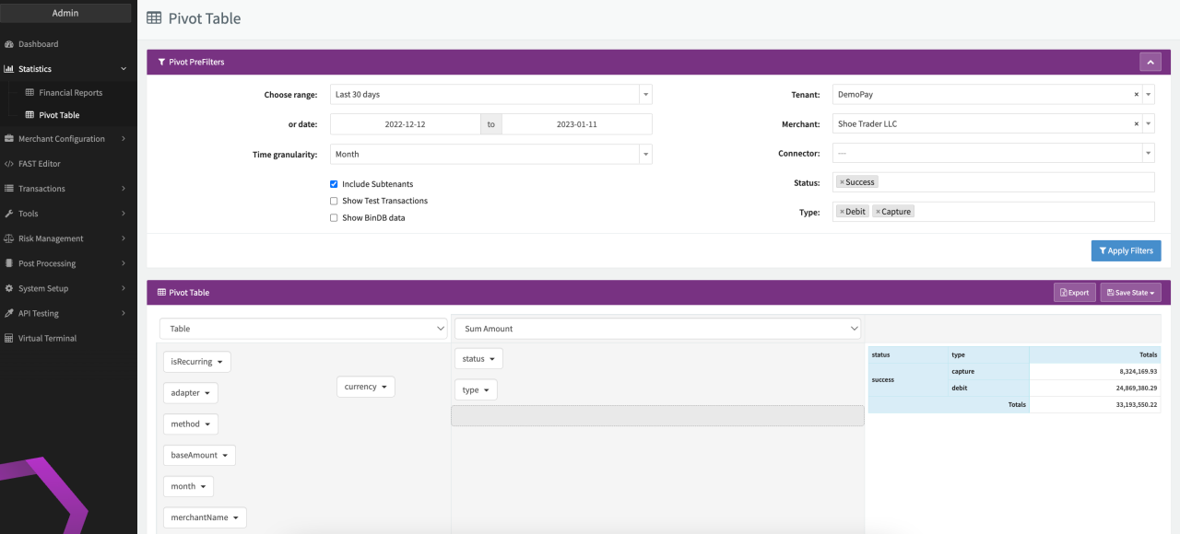The width and height of the screenshot is (1180, 534).
Task: Enable Show BinDB data checkbox
Action: tap(334, 218)
